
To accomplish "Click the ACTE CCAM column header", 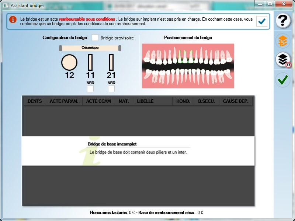I will point(98,101).
